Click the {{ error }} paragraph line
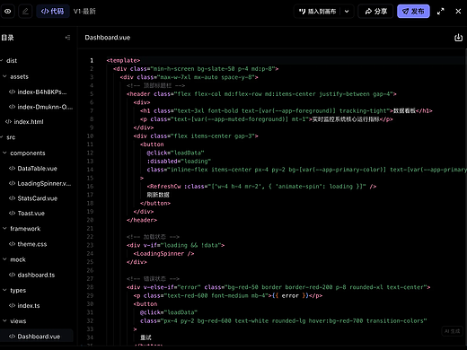This screenshot has width=467, height=350. point(228,295)
